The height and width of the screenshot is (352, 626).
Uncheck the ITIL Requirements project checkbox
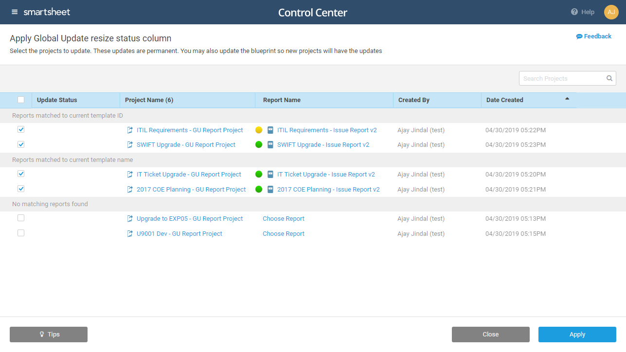tap(21, 129)
